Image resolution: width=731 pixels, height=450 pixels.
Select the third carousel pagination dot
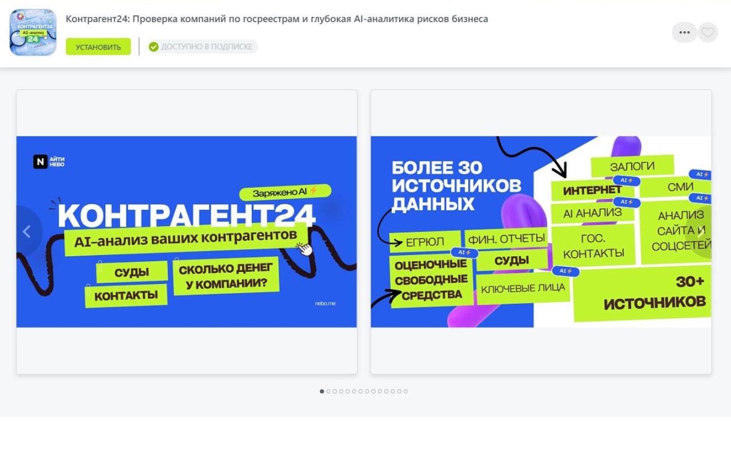335,391
